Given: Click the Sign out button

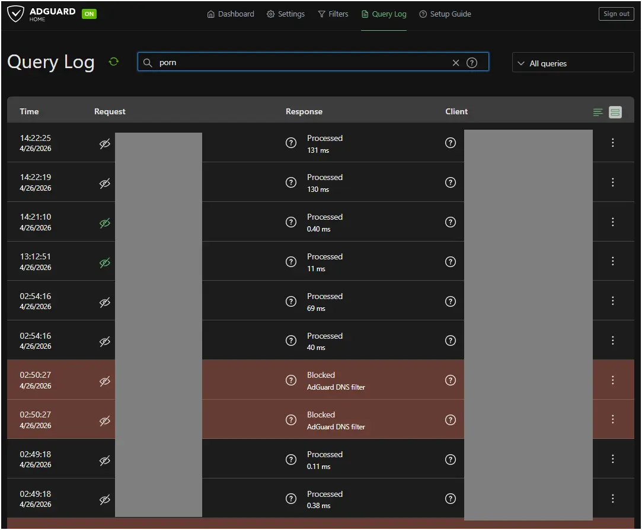Looking at the screenshot, I should coord(616,14).
